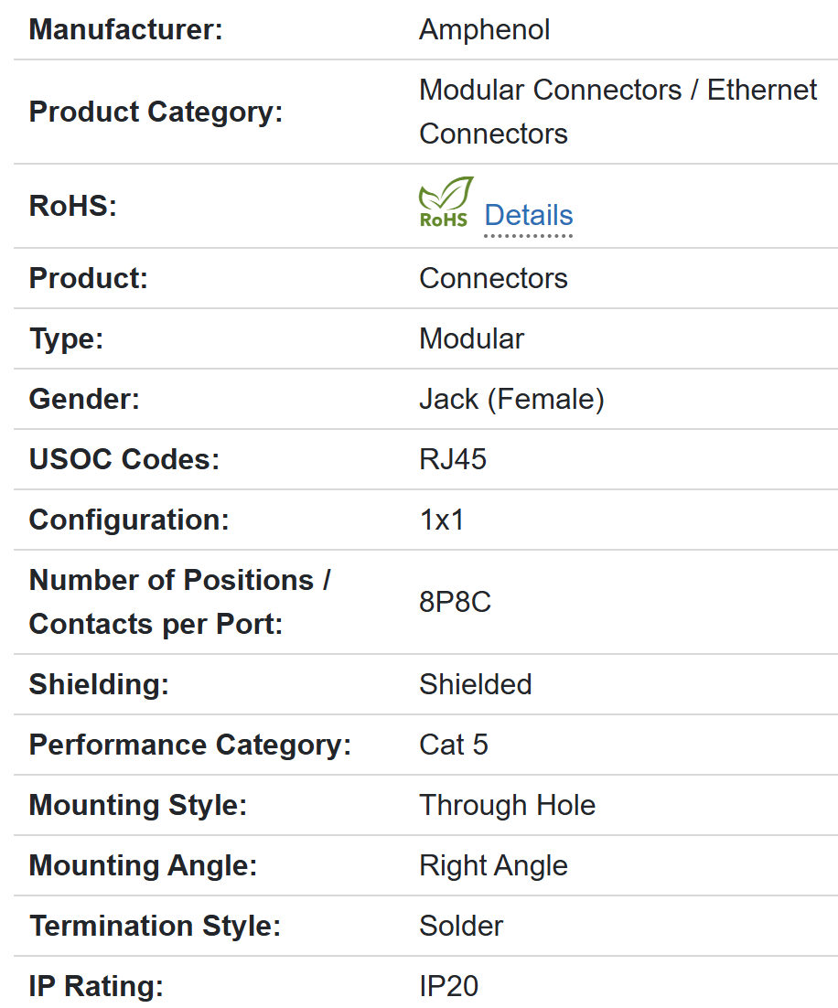Viewport: 838px width, 1008px height.
Task: Click the Manufacturer label
Action: coord(125,30)
